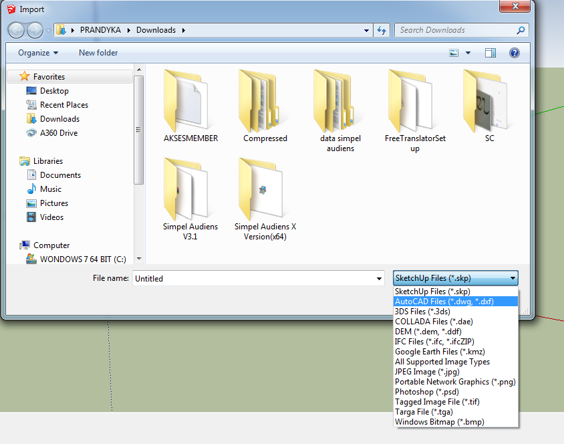Viewport: 564px width, 444px height.
Task: Choose All Supported Image Types option
Action: coord(456,362)
